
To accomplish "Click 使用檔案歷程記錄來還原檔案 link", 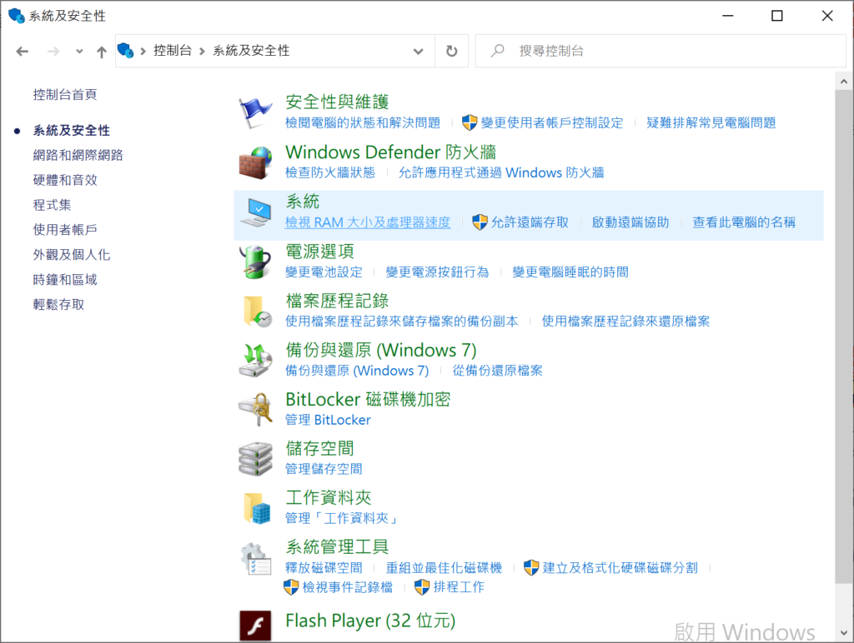I will pyautogui.click(x=625, y=321).
